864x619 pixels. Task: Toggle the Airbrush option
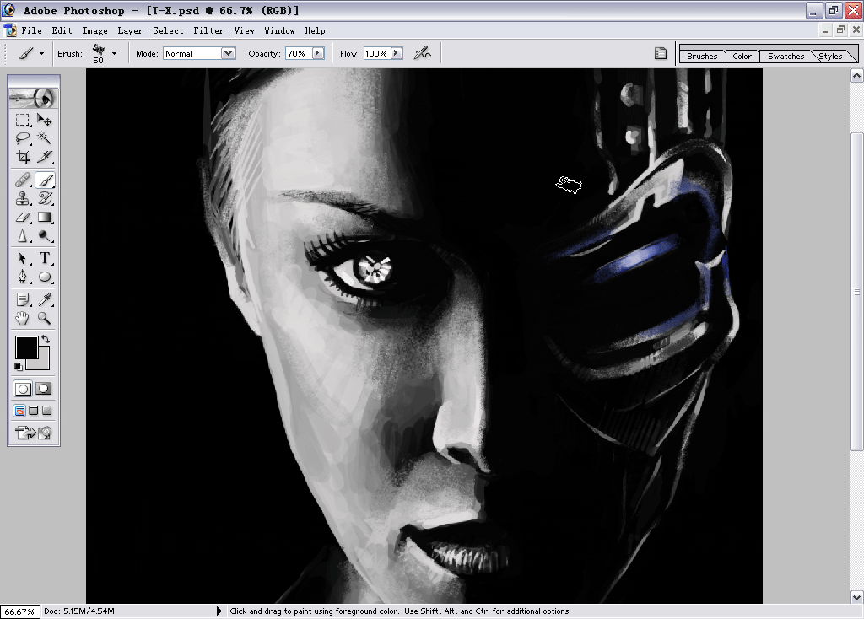point(422,53)
